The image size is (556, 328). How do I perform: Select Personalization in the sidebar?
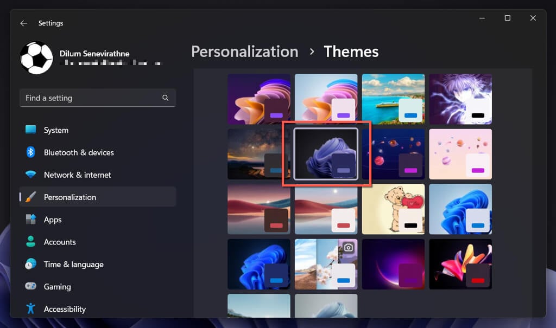(98, 197)
